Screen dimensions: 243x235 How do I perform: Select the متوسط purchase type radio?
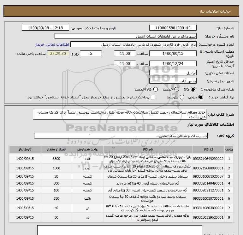click(x=182, y=97)
